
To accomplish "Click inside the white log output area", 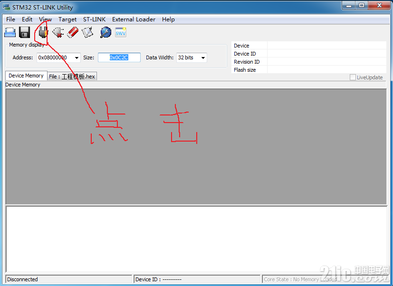I will point(196,239).
